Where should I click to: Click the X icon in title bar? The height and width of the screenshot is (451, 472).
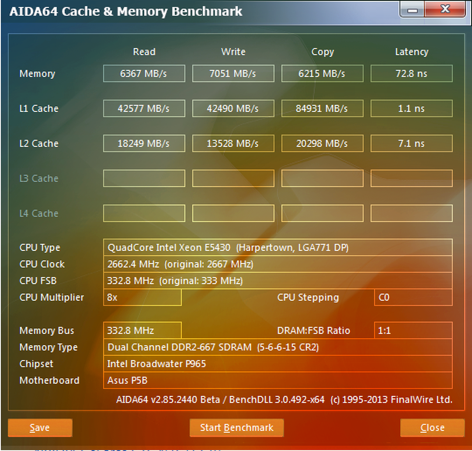point(445,9)
